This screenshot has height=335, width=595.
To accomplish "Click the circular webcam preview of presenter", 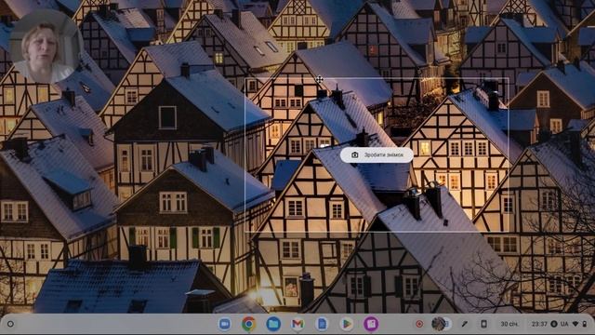I will pyautogui.click(x=46, y=47).
